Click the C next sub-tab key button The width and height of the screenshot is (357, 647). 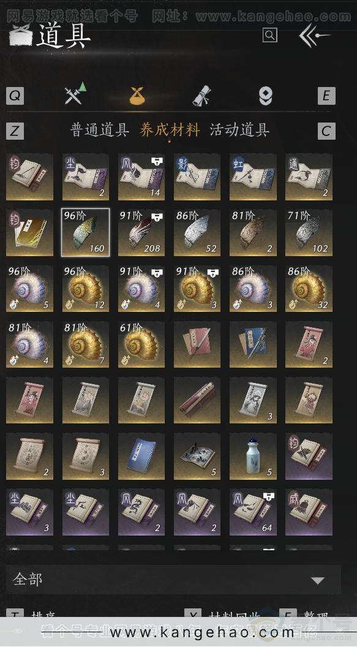pos(326,131)
